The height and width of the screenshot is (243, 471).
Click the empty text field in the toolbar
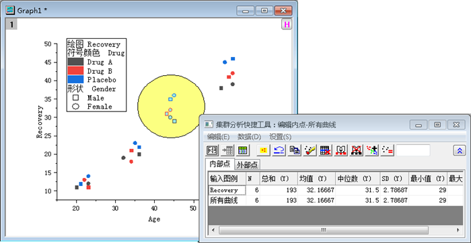pos(413,150)
